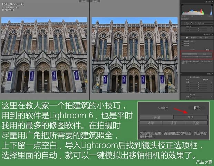Image resolution: width=214 pixels, height=166 pixels.
Task: Click 水平 in the enlarged Upright inset
Action: click(151, 123)
